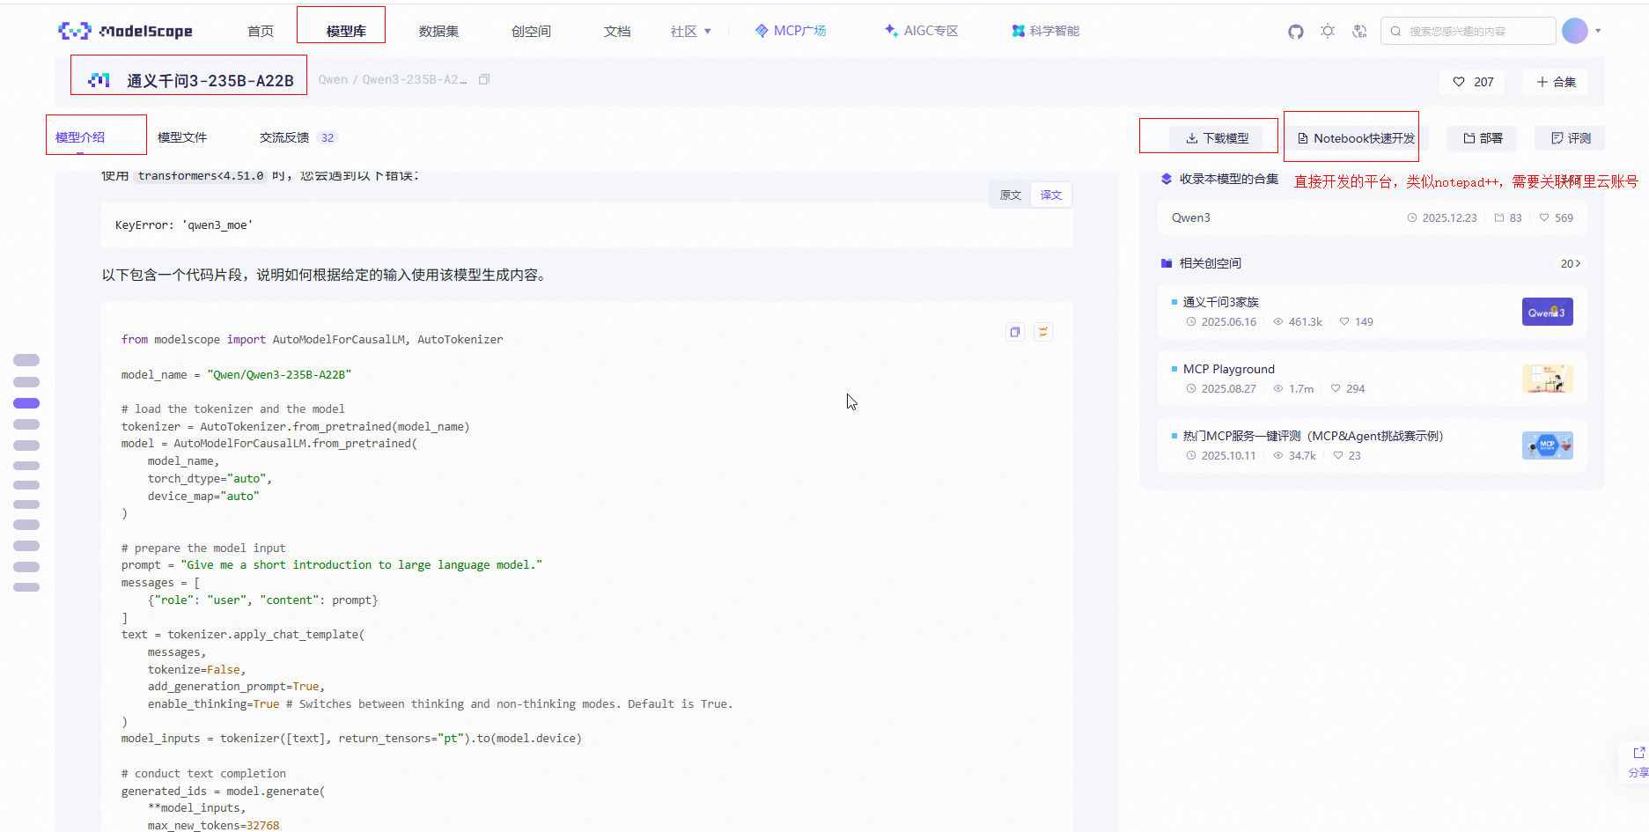Click the date 2025.12.23 on the Qwen3 card
The width and height of the screenshot is (1649, 832).
(1442, 217)
